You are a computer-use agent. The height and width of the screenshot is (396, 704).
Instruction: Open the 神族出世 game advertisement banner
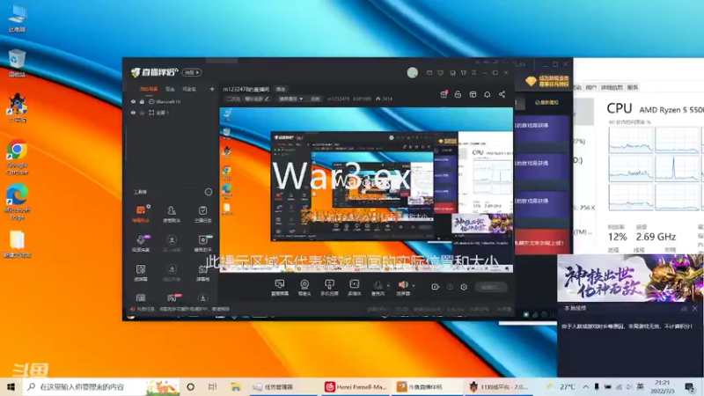630,278
